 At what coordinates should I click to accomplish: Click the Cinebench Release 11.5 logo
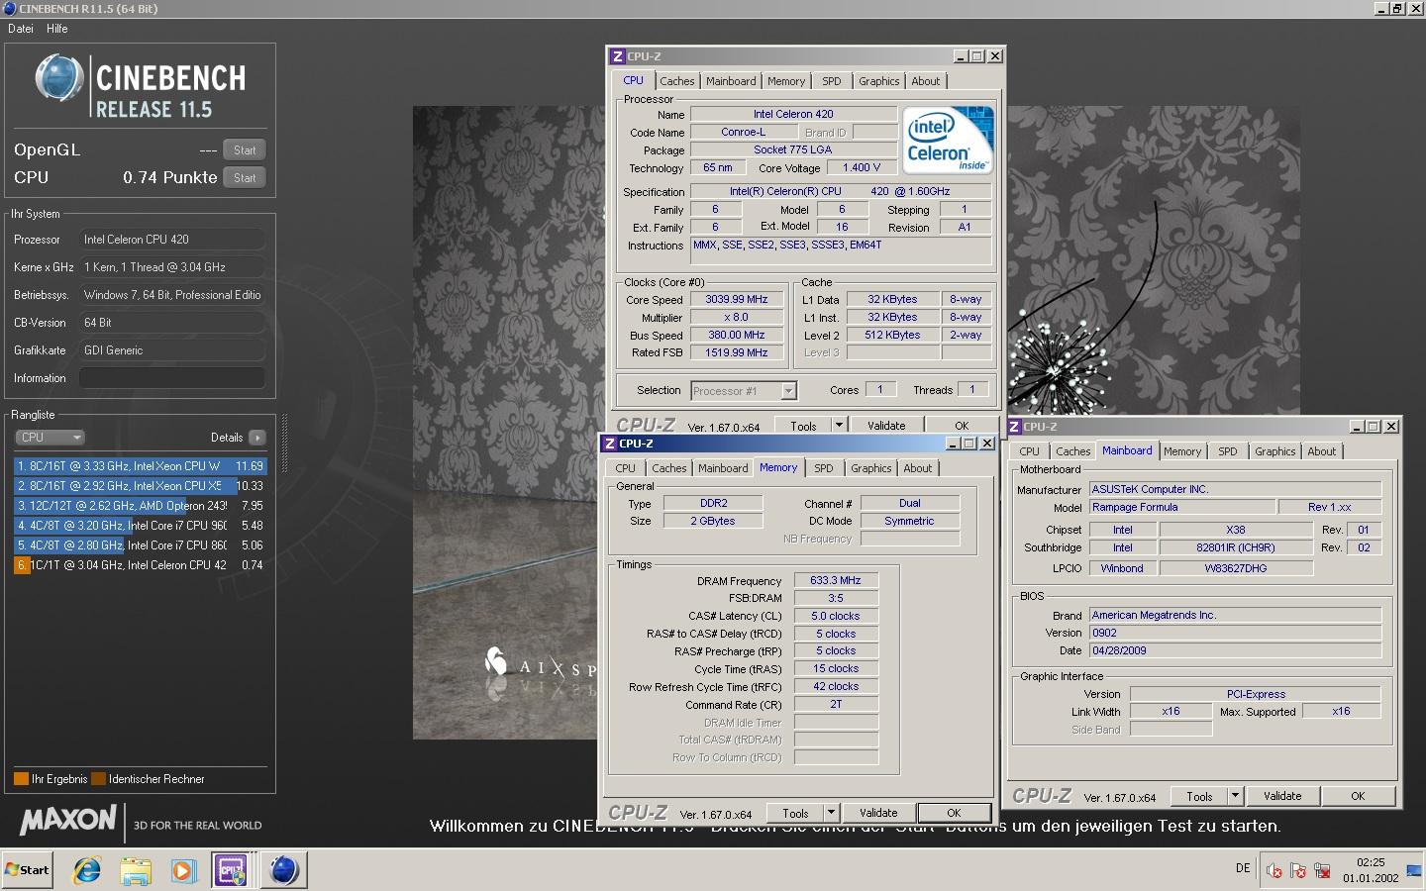pyautogui.click(x=140, y=87)
